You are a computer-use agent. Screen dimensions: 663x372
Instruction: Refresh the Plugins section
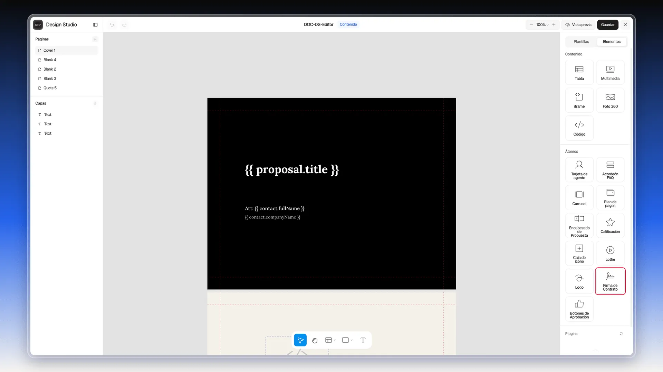[621, 334]
